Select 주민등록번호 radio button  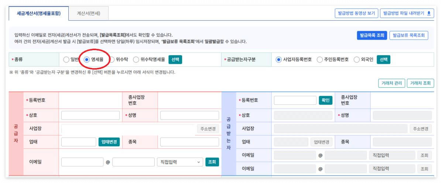tap(320, 59)
